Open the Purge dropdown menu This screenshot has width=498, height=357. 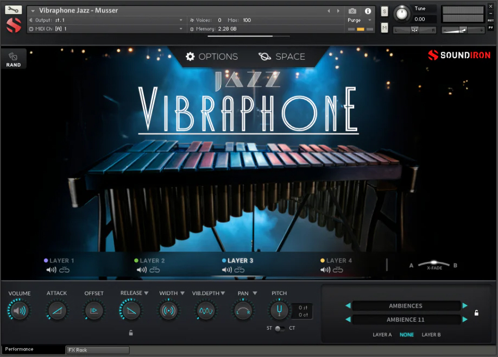pos(360,20)
